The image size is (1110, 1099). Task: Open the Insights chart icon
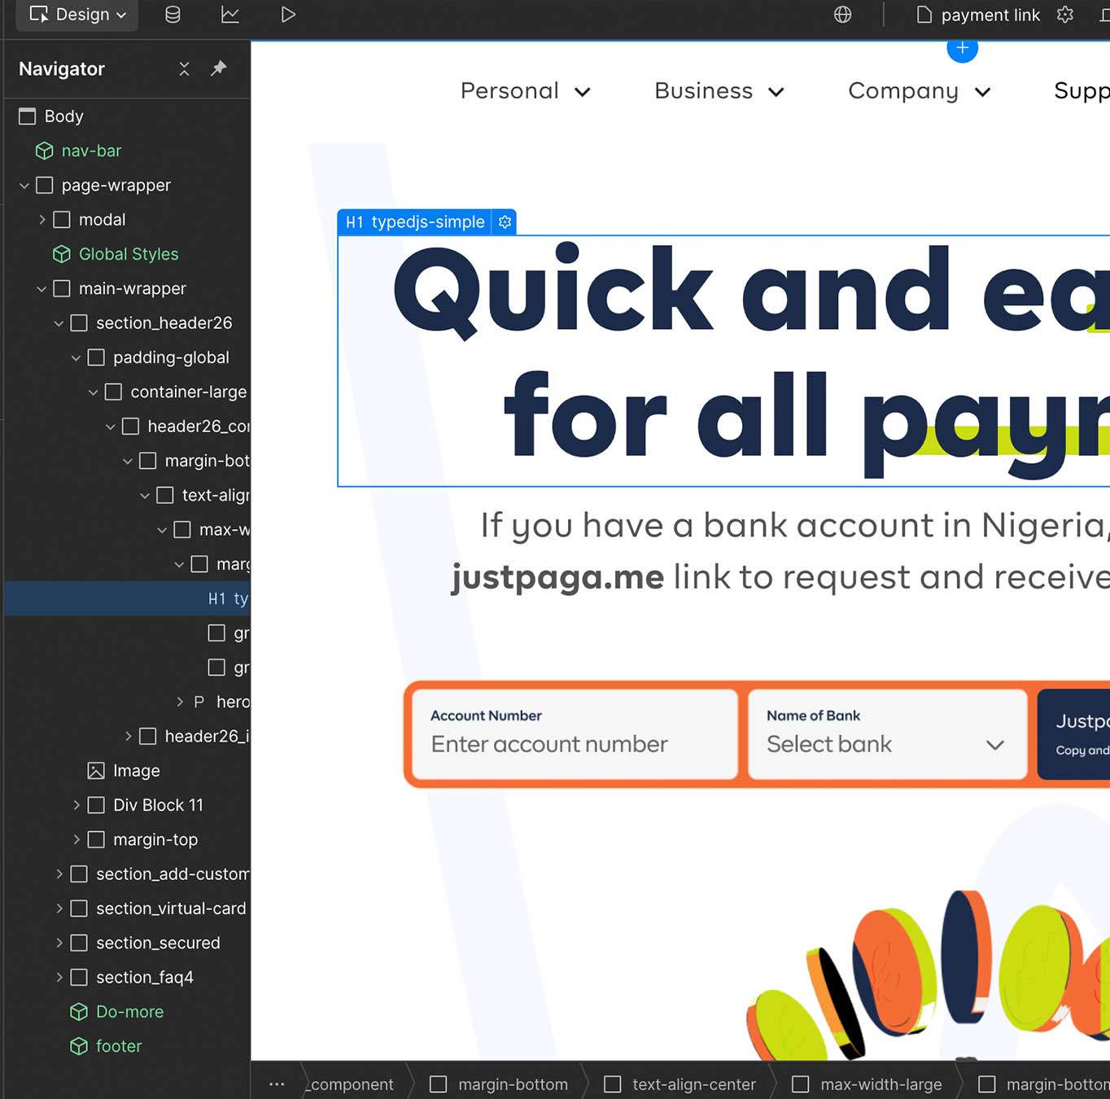pos(230,15)
